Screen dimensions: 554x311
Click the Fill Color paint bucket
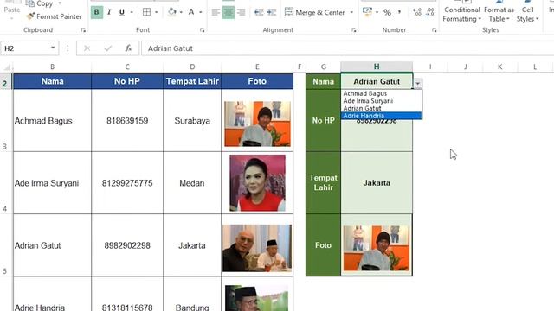point(172,12)
